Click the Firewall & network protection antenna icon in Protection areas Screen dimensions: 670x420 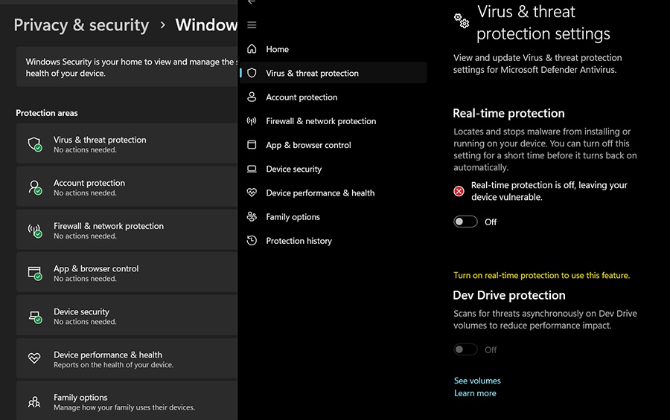coord(34,230)
